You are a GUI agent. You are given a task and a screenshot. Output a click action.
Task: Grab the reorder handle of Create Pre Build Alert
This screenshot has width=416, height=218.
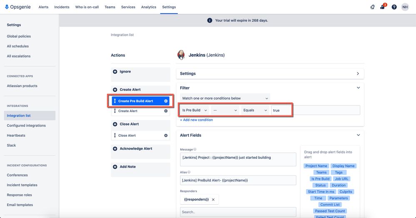[115, 101]
